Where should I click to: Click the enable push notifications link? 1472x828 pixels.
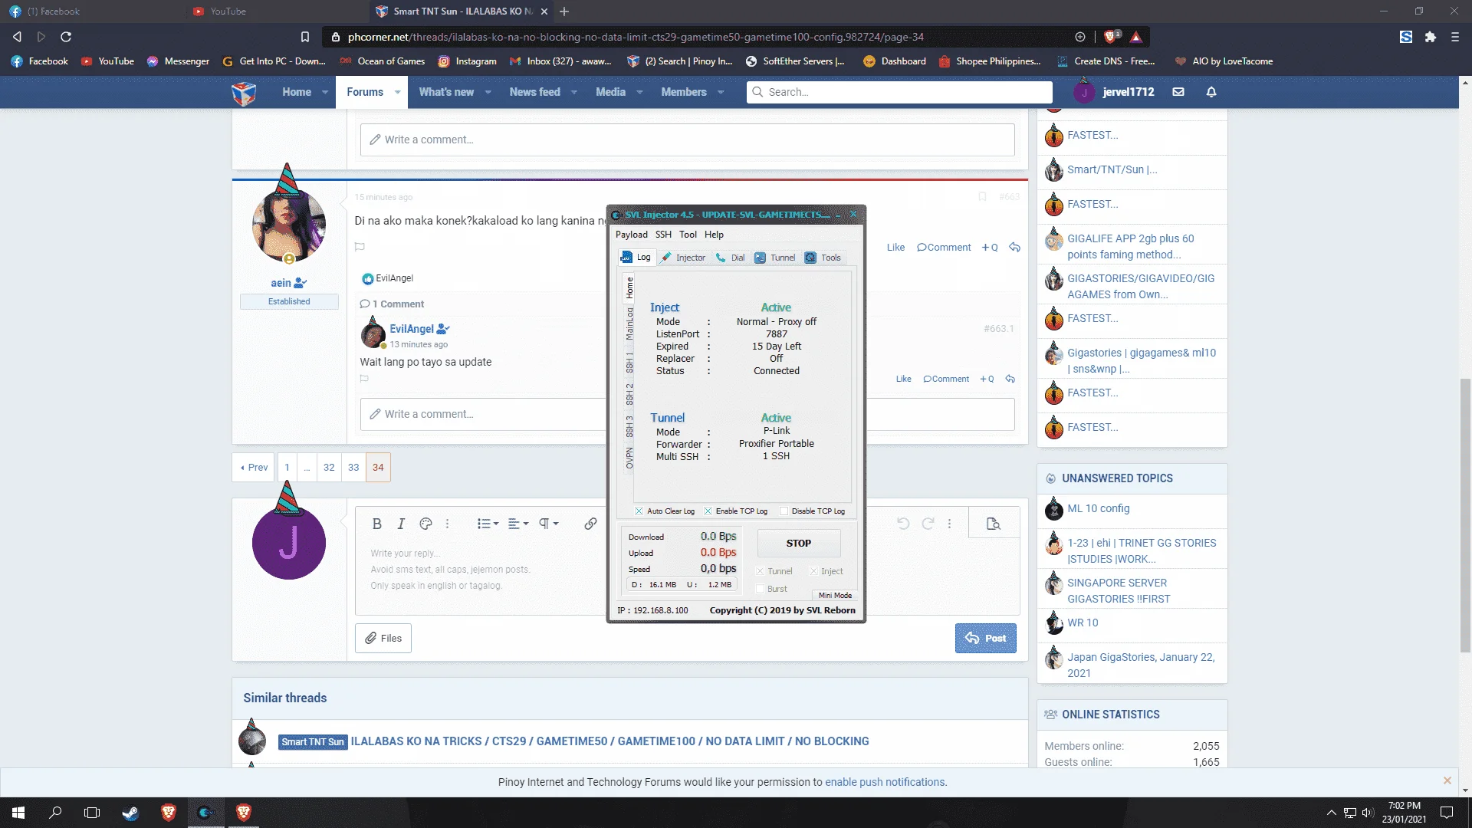pos(886,782)
